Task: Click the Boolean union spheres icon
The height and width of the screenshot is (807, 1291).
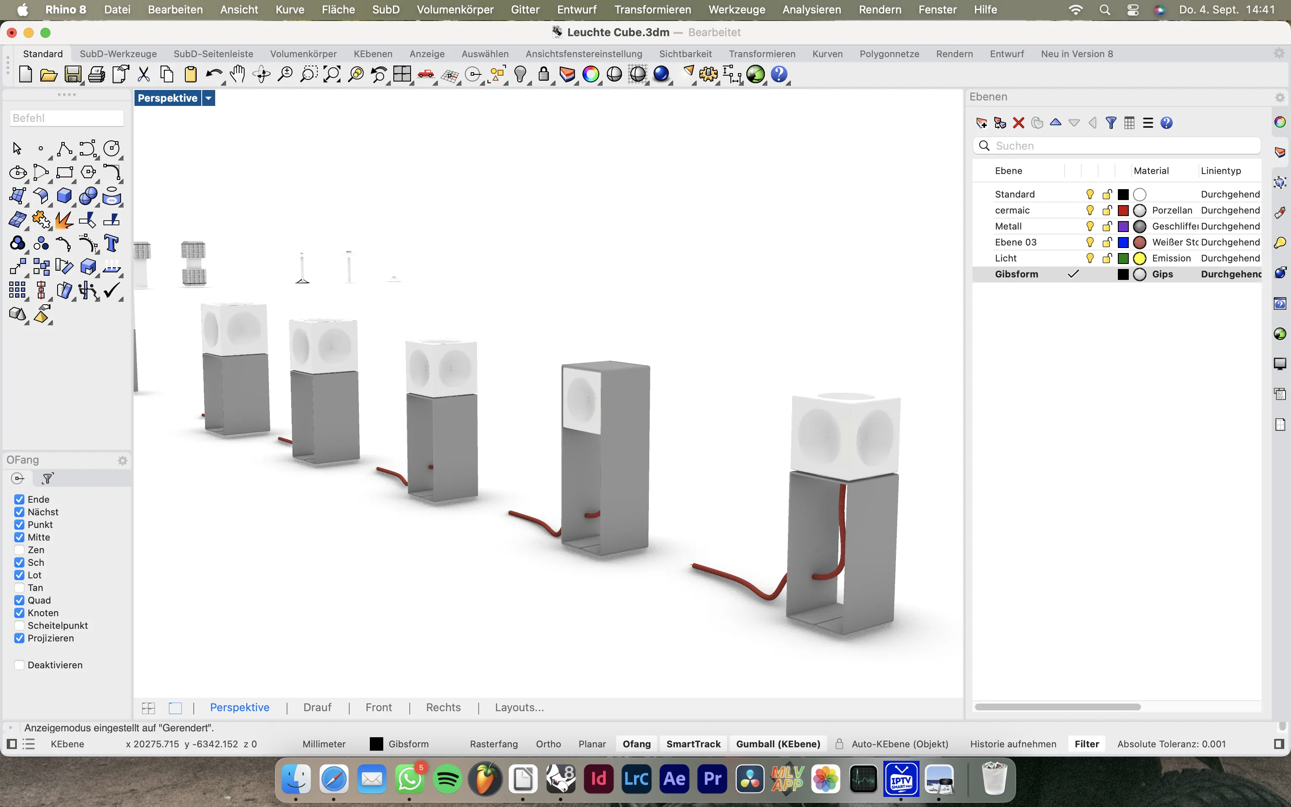Action: pos(88,196)
